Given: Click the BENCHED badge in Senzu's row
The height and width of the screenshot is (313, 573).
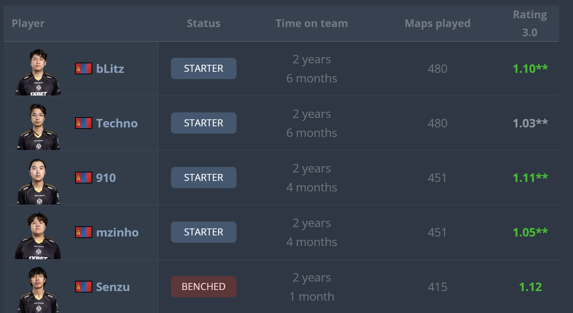Looking at the screenshot, I should point(204,287).
